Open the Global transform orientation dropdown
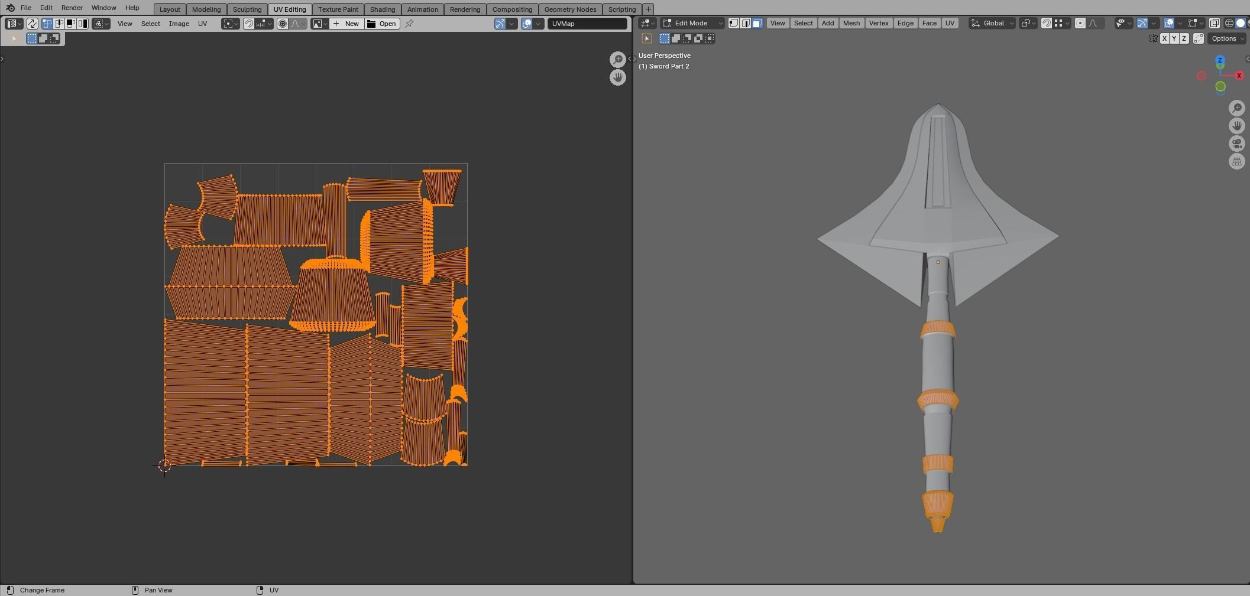The height and width of the screenshot is (596, 1250). (x=992, y=23)
